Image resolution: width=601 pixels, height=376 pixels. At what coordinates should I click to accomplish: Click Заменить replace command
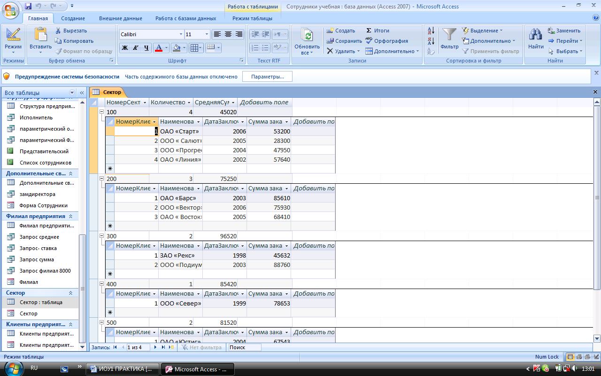[564, 31]
